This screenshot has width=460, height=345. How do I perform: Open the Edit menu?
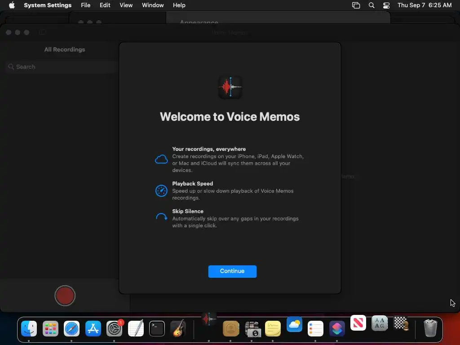coord(105,5)
